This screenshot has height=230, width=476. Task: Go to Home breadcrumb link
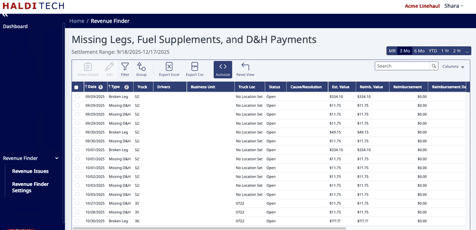77,21
